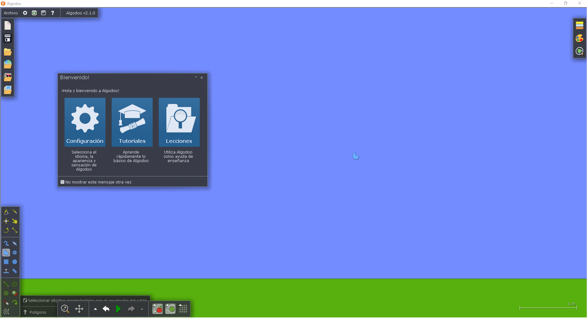Select the Eraser tool
Image resolution: width=587 pixels, height=318 pixels.
click(15, 243)
